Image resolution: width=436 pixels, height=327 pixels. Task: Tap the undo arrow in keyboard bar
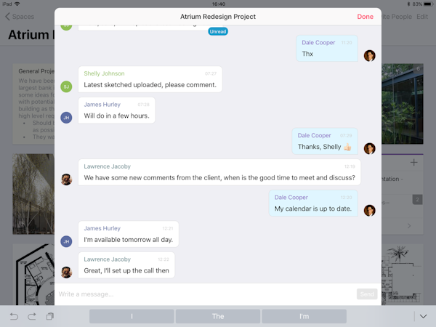click(x=14, y=316)
